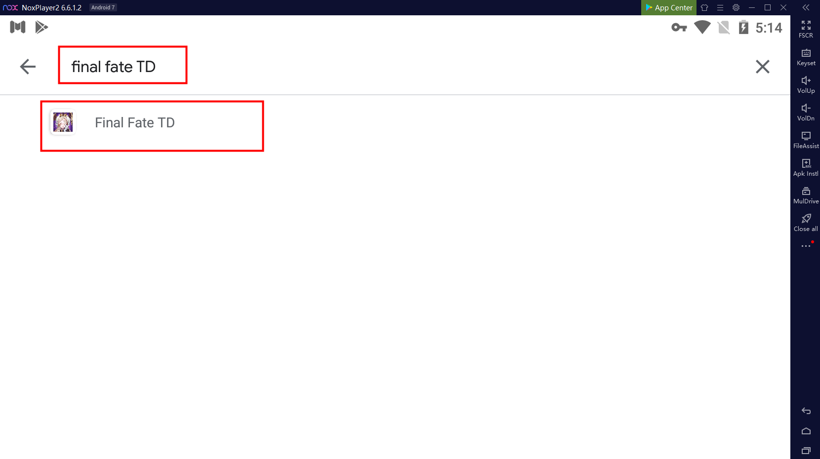Click the Final Fate TD app icon thumbnail
The width and height of the screenshot is (820, 459).
click(63, 122)
